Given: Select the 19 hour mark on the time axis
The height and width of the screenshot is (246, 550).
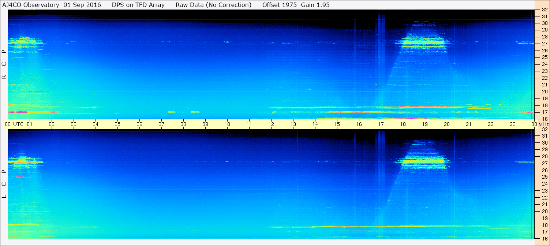Looking at the screenshot, I should tap(425, 124).
